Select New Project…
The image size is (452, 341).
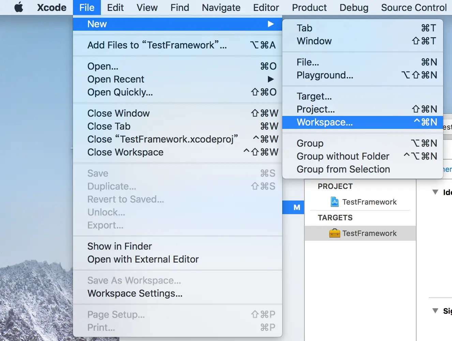point(363,109)
